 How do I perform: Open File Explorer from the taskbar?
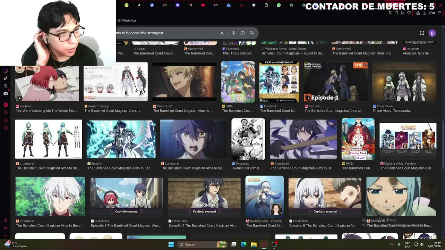tap(254, 244)
